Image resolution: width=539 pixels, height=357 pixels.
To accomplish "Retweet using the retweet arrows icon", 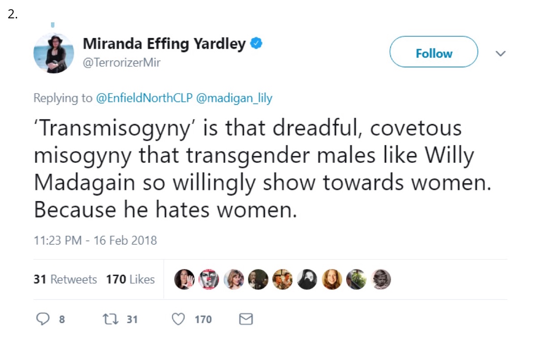I will coord(109,319).
